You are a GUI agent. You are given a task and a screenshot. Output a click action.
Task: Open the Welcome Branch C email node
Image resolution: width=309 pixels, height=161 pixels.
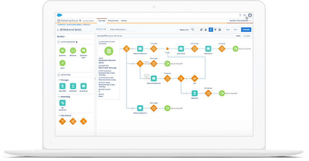pyautogui.click(x=140, y=108)
